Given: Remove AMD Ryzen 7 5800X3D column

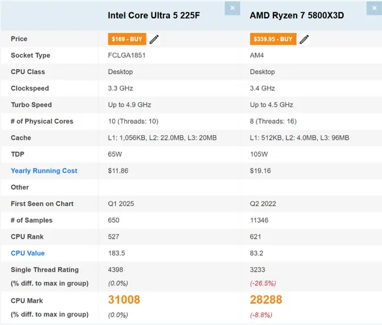Looking at the screenshot, I should (x=374, y=8).
